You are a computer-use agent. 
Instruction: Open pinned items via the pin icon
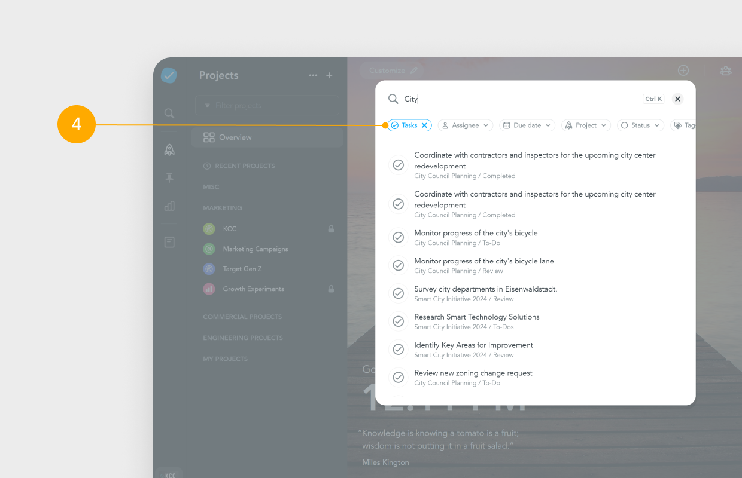coord(169,177)
